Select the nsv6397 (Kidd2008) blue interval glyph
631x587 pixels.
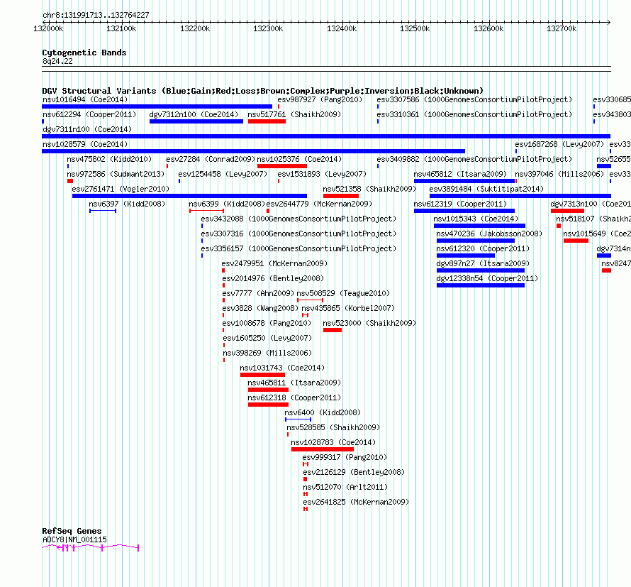pos(103,211)
